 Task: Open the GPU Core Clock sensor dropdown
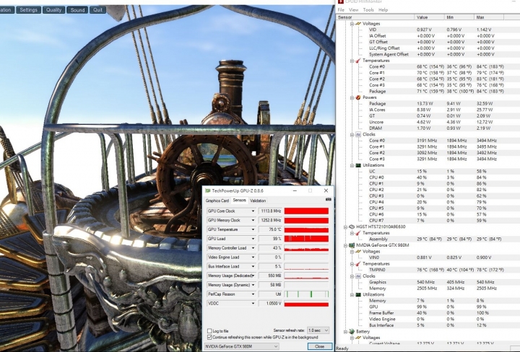253,211
